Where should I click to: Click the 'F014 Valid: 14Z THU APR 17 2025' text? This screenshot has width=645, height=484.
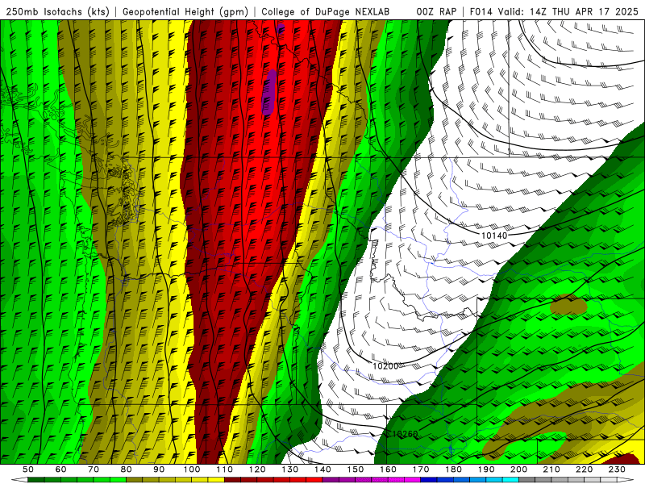tap(554, 11)
